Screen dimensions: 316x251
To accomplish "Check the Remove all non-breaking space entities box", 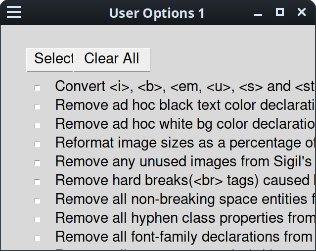I will (x=38, y=201).
